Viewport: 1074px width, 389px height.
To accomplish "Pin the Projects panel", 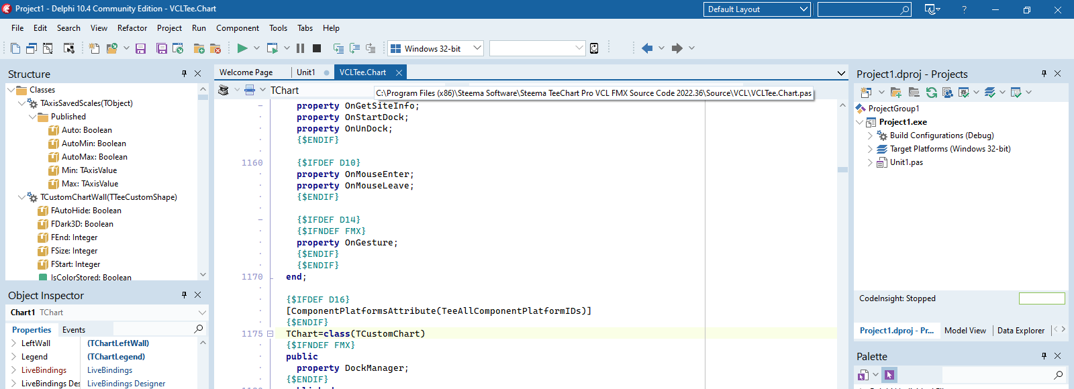I will pyautogui.click(x=1044, y=74).
